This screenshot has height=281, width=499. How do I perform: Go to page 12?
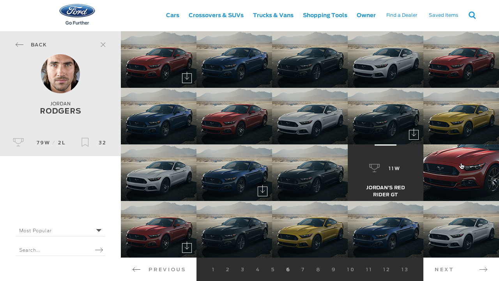coord(386,269)
